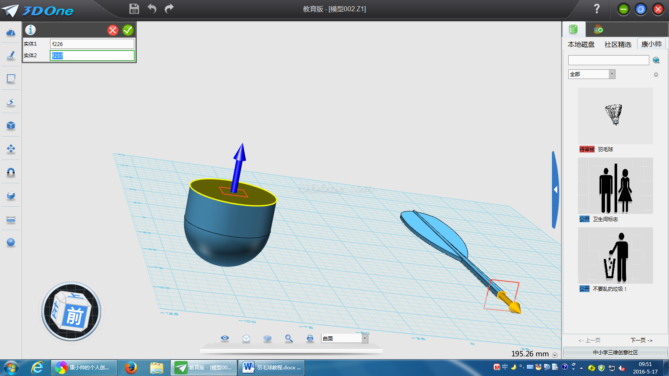Screen dimensions: 669x376
Task: Switch to the 社区精选 tab
Action: tap(618, 44)
